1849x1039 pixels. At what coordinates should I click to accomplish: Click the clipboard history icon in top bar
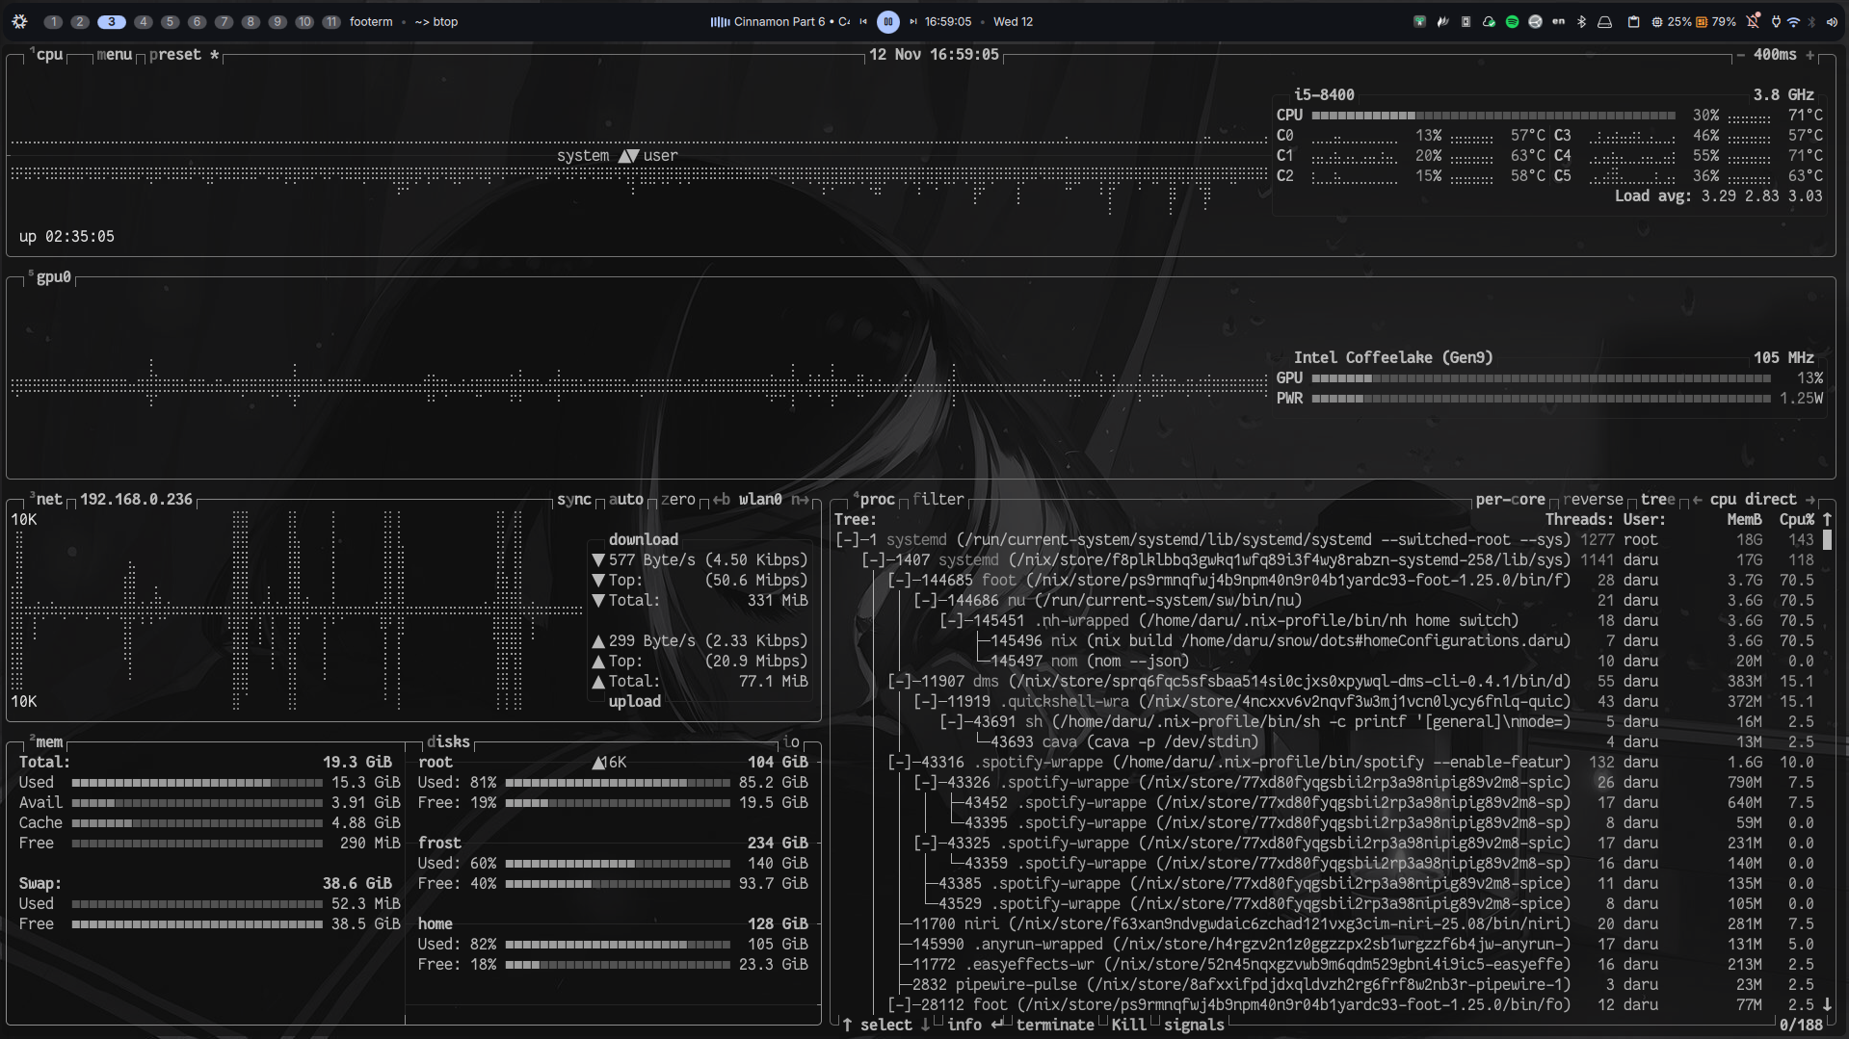coord(1633,21)
